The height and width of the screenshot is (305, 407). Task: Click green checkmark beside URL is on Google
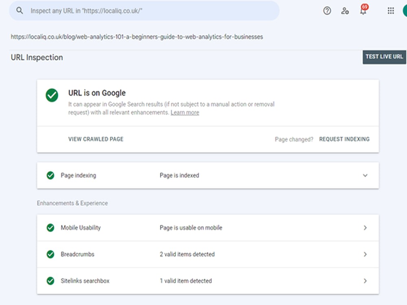pyautogui.click(x=52, y=95)
